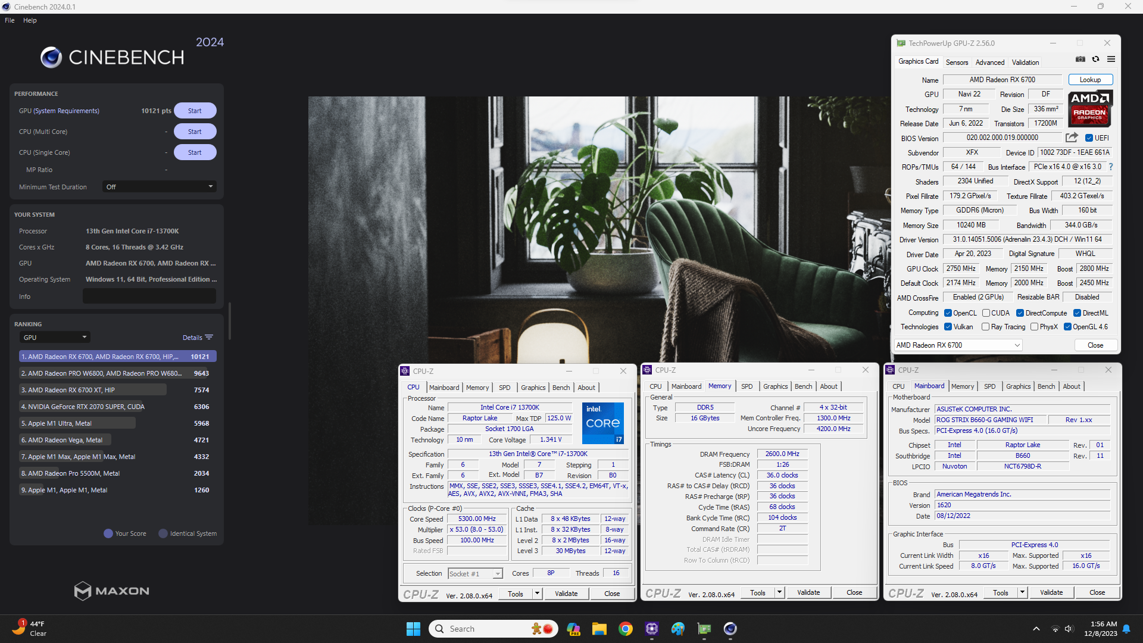Open the File menu in Cinebench
Viewport: 1143px width, 643px height.
[10, 20]
